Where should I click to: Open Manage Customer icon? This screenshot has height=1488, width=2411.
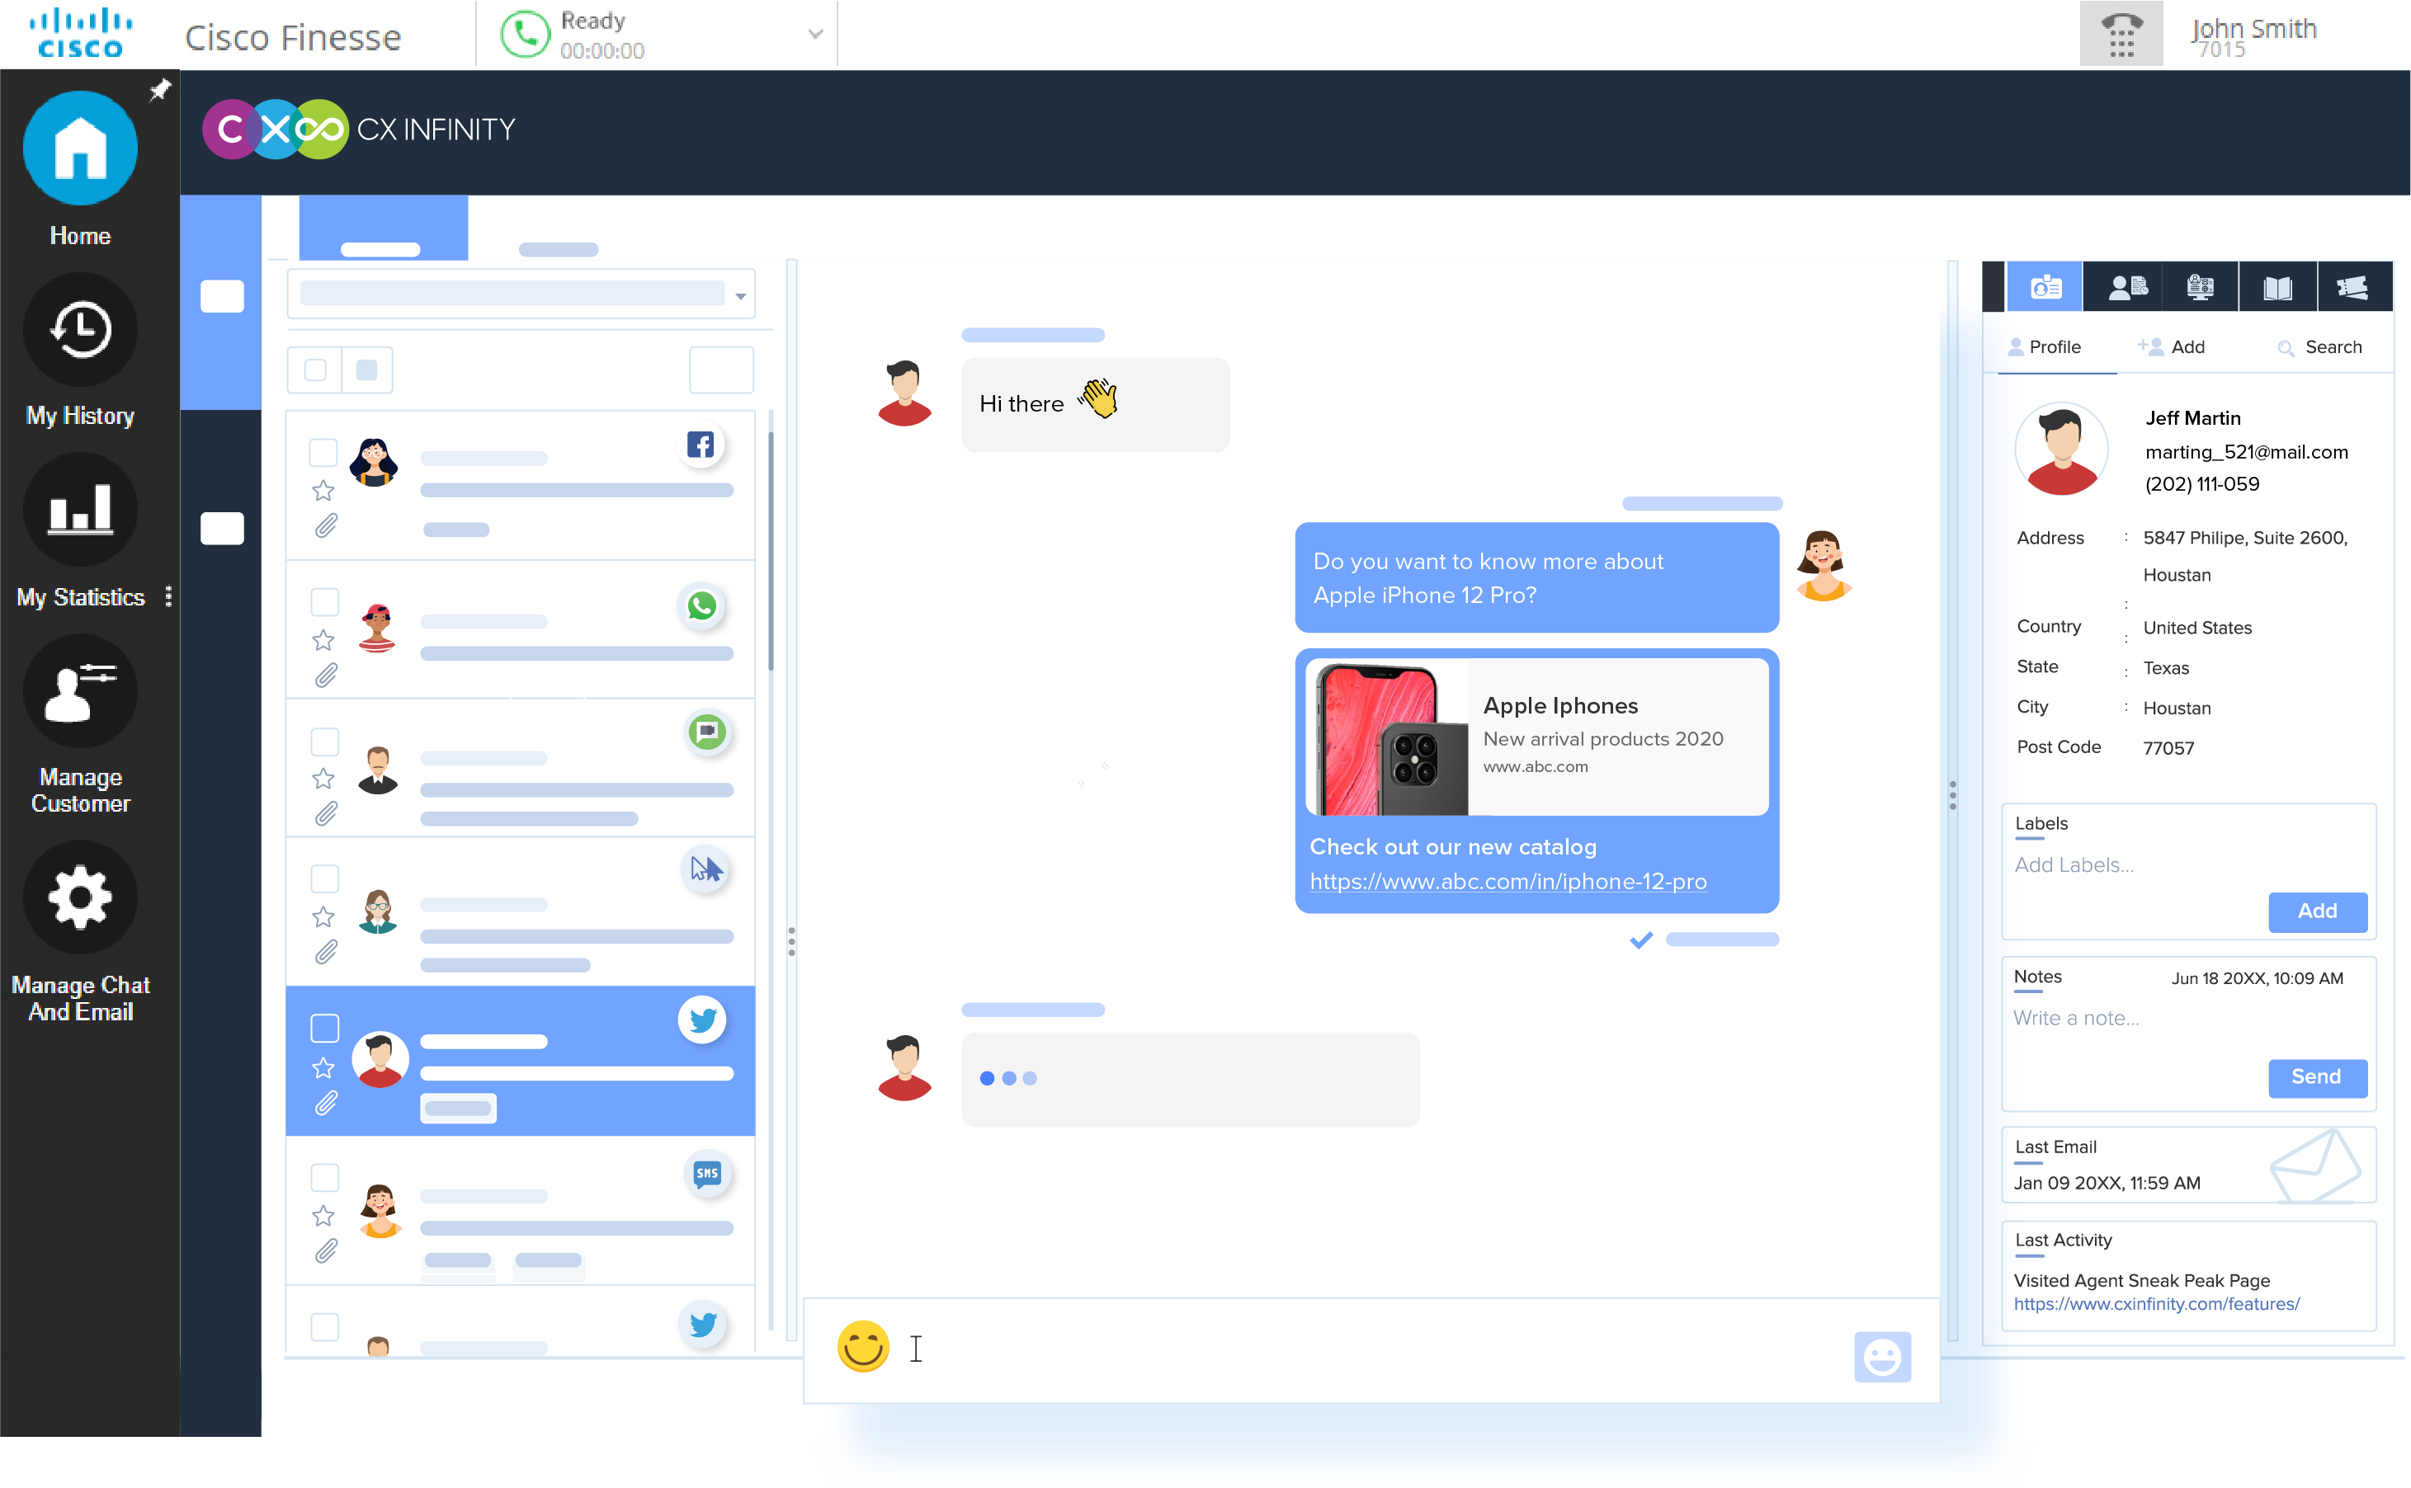(x=80, y=691)
